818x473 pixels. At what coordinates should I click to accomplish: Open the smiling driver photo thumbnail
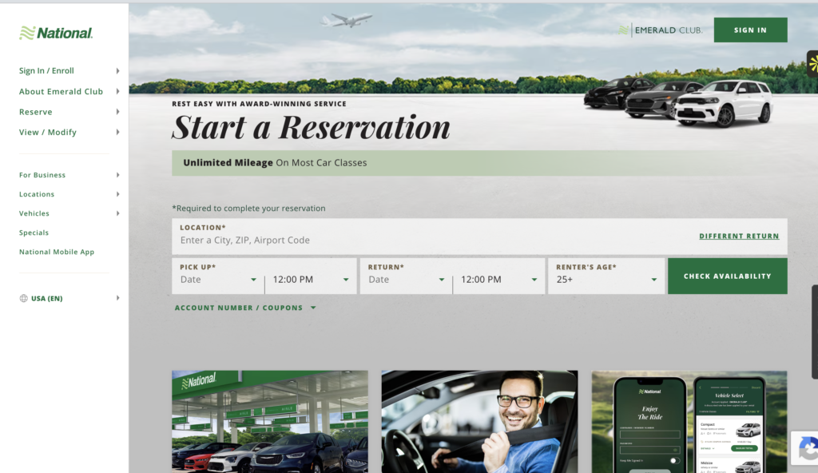click(479, 422)
